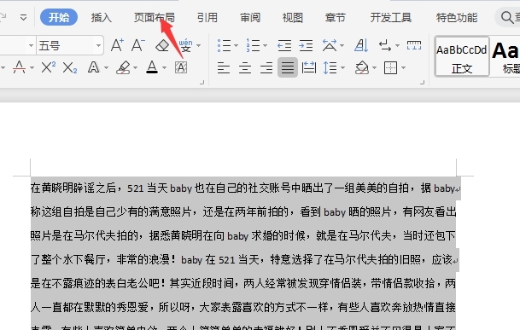The width and height of the screenshot is (520, 330).
Task: Toggle superscript X² formatting
Action: pyautogui.click(x=49, y=67)
